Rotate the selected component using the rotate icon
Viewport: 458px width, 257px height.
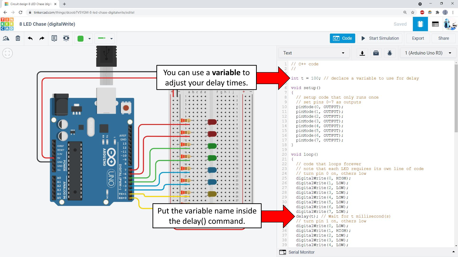[x=6, y=38]
